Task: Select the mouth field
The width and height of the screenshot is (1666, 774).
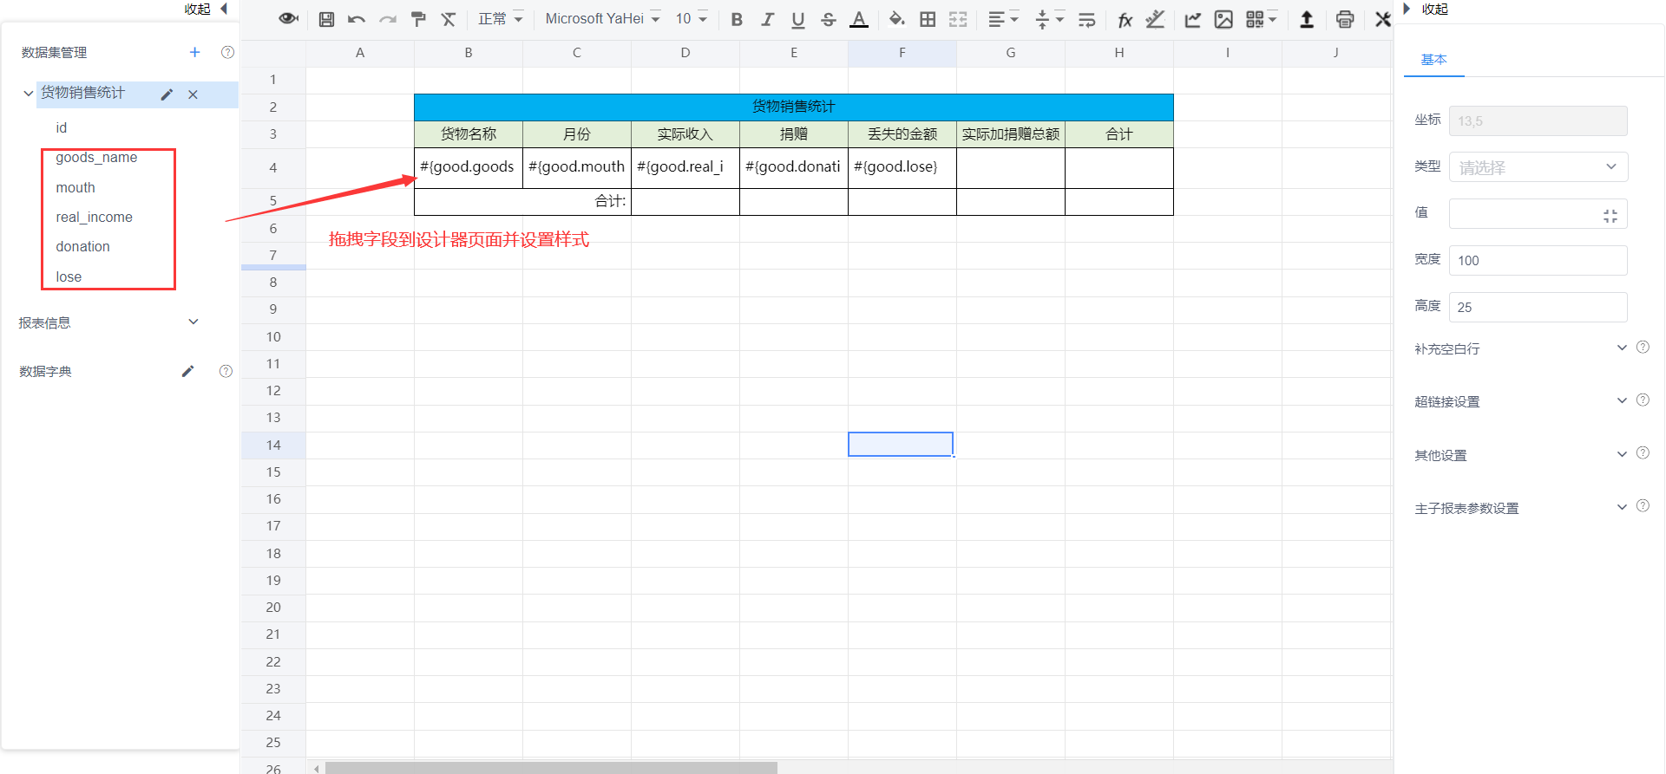Action: point(75,187)
